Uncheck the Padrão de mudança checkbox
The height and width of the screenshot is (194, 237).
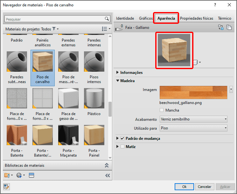point(122,138)
